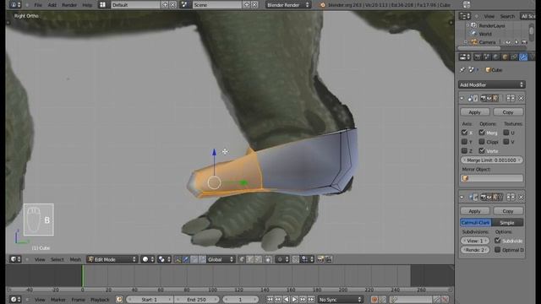Click the View subdivisions value field

475,241
